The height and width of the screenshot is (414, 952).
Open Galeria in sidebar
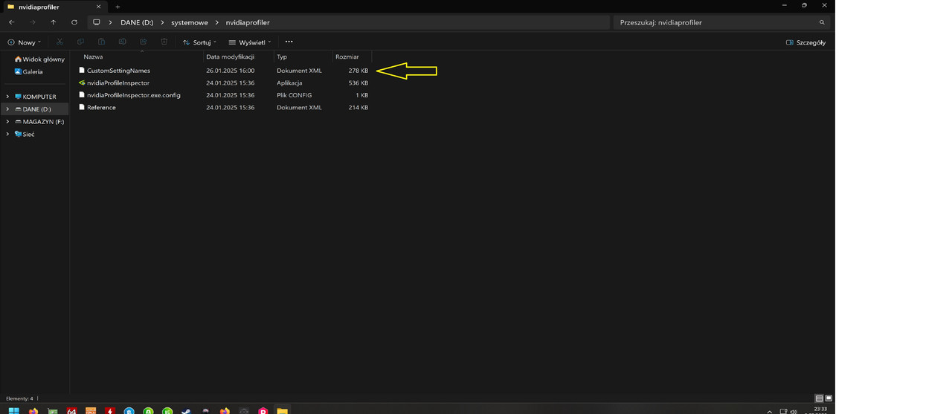[29, 72]
